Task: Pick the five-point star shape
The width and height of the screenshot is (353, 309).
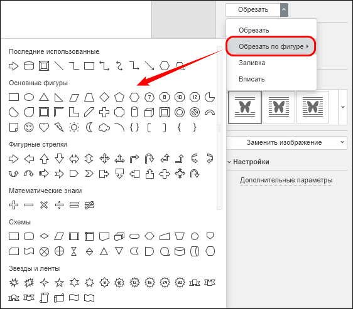Action: point(59,283)
